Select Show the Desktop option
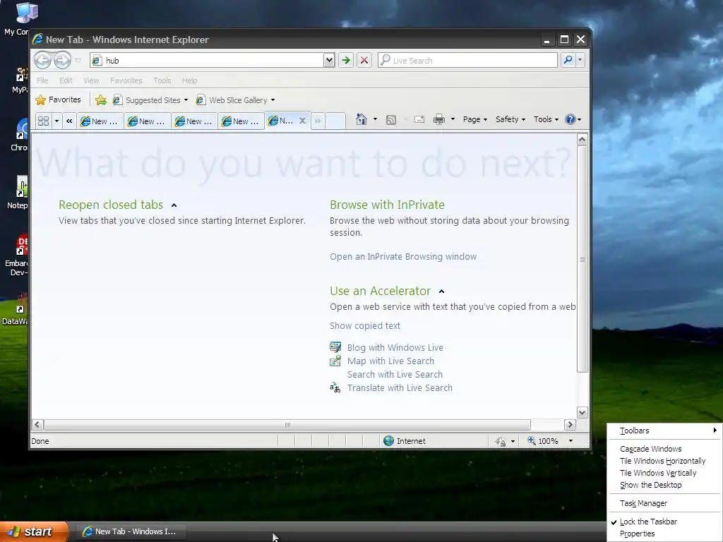 point(650,484)
